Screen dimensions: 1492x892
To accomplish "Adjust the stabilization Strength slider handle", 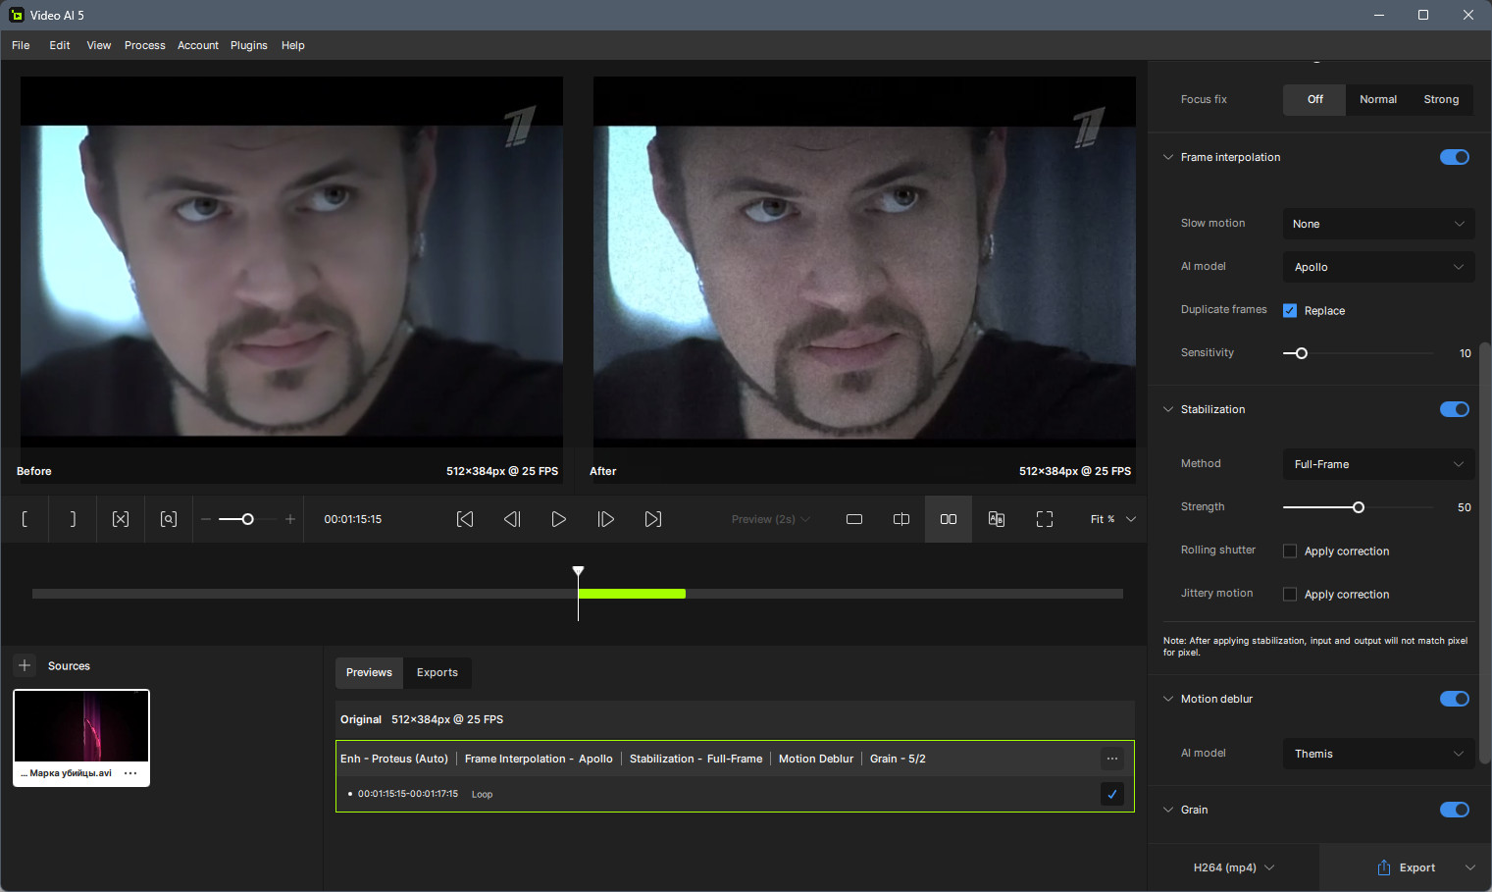I will pyautogui.click(x=1359, y=507).
